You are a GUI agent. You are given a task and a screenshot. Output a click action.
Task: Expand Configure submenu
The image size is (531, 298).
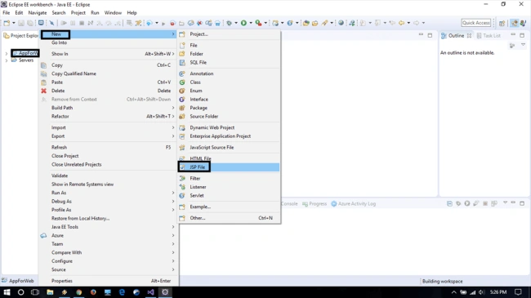click(109, 261)
